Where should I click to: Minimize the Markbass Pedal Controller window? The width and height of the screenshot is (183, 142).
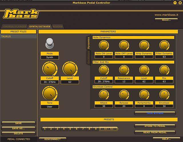click(175, 3)
